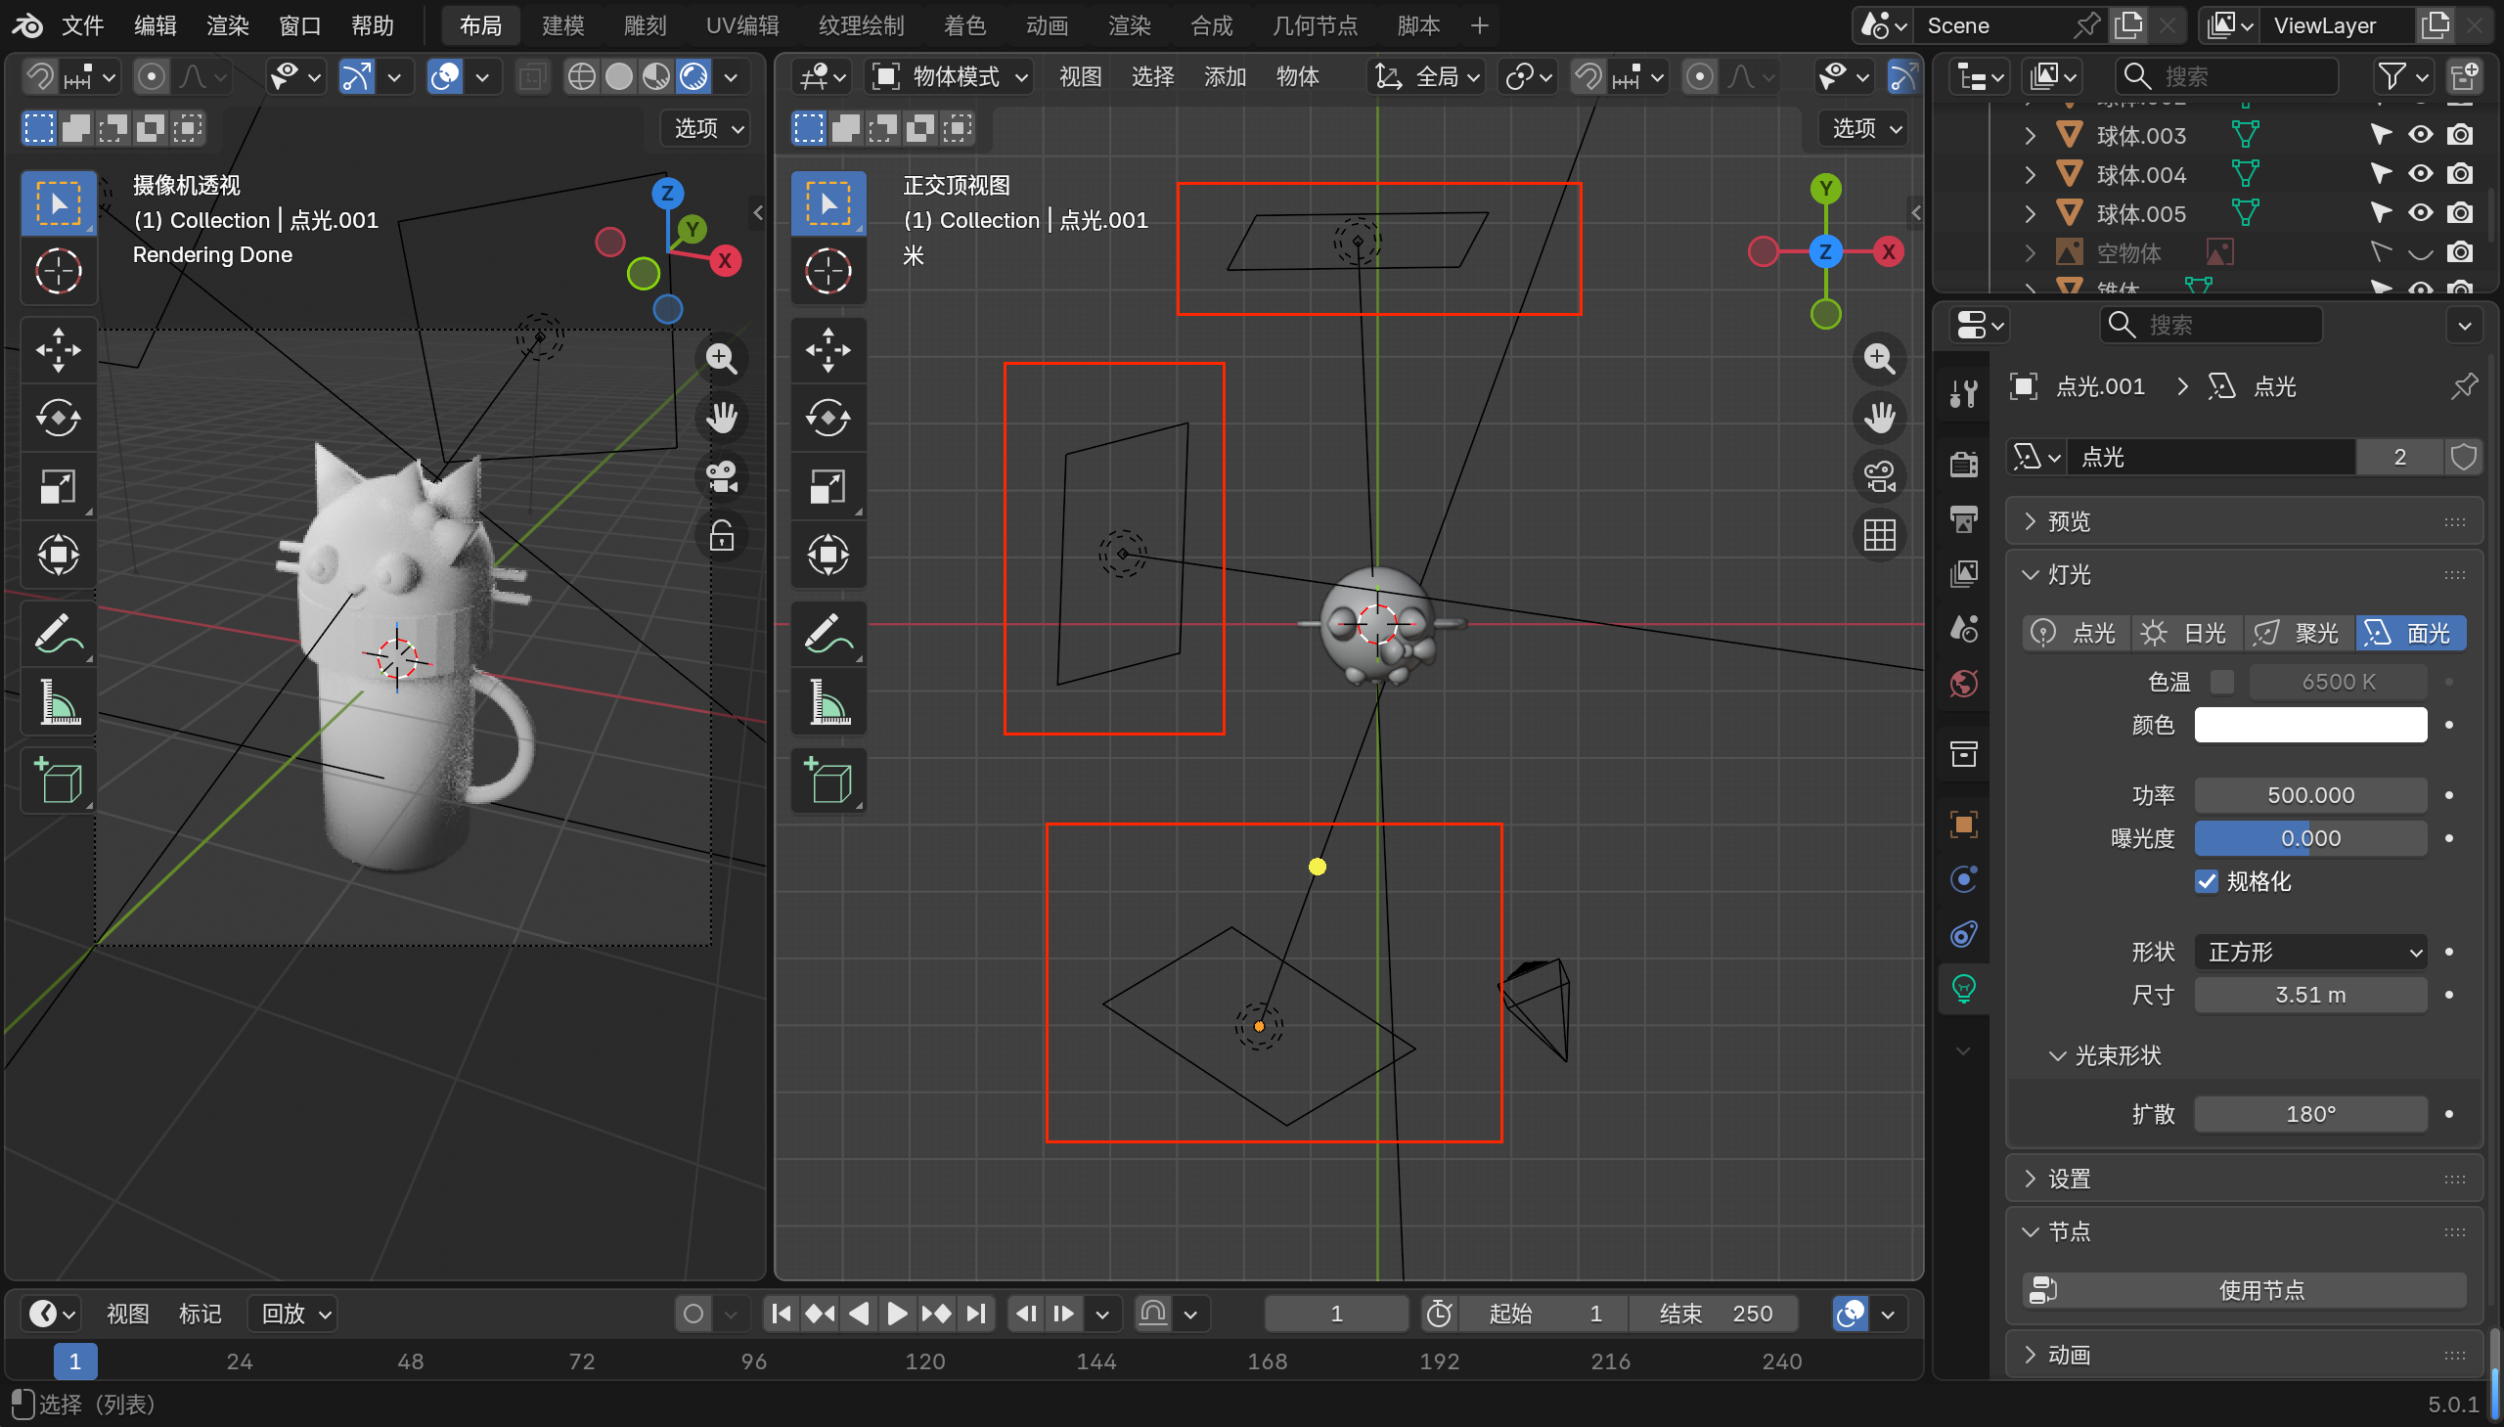The width and height of the screenshot is (2504, 1427).
Task: Activate the Measure tool in left viewport
Action: (x=58, y=702)
